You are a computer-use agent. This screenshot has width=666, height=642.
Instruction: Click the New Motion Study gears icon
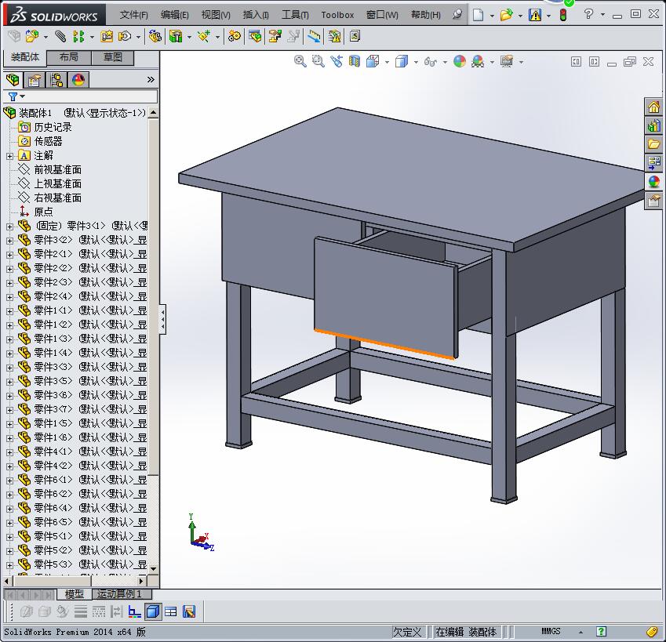pyautogui.click(x=234, y=37)
